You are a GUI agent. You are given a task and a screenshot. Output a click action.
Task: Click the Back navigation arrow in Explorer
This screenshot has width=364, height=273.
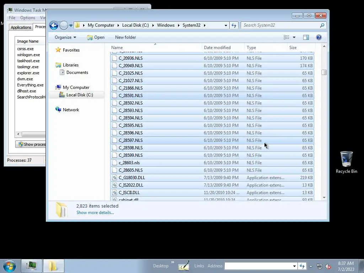[54, 25]
